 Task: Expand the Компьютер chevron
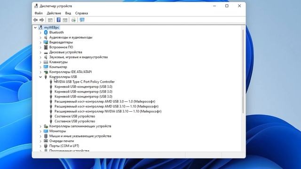click(x=40, y=67)
